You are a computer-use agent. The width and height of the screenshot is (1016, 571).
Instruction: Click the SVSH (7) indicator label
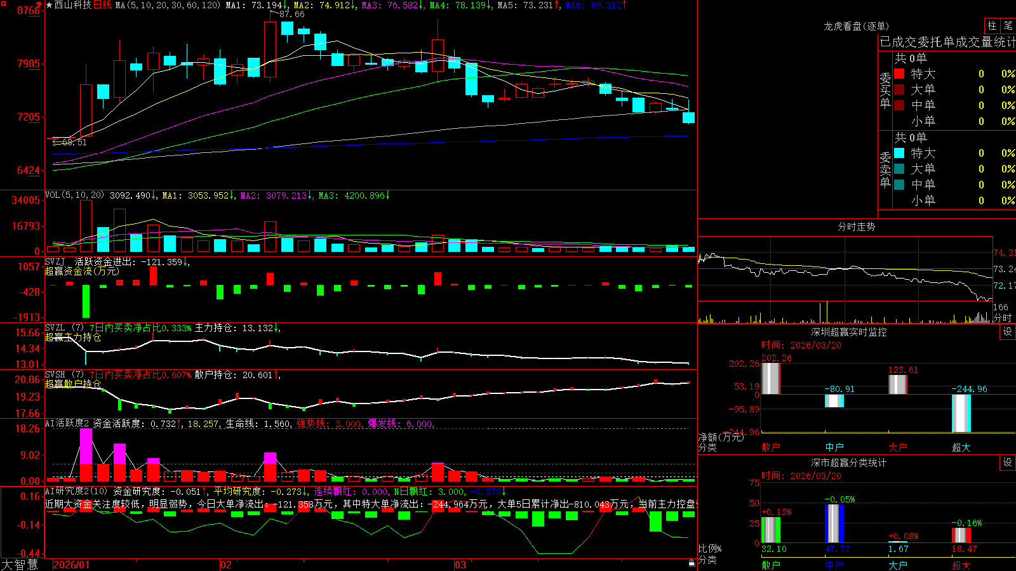(64, 375)
